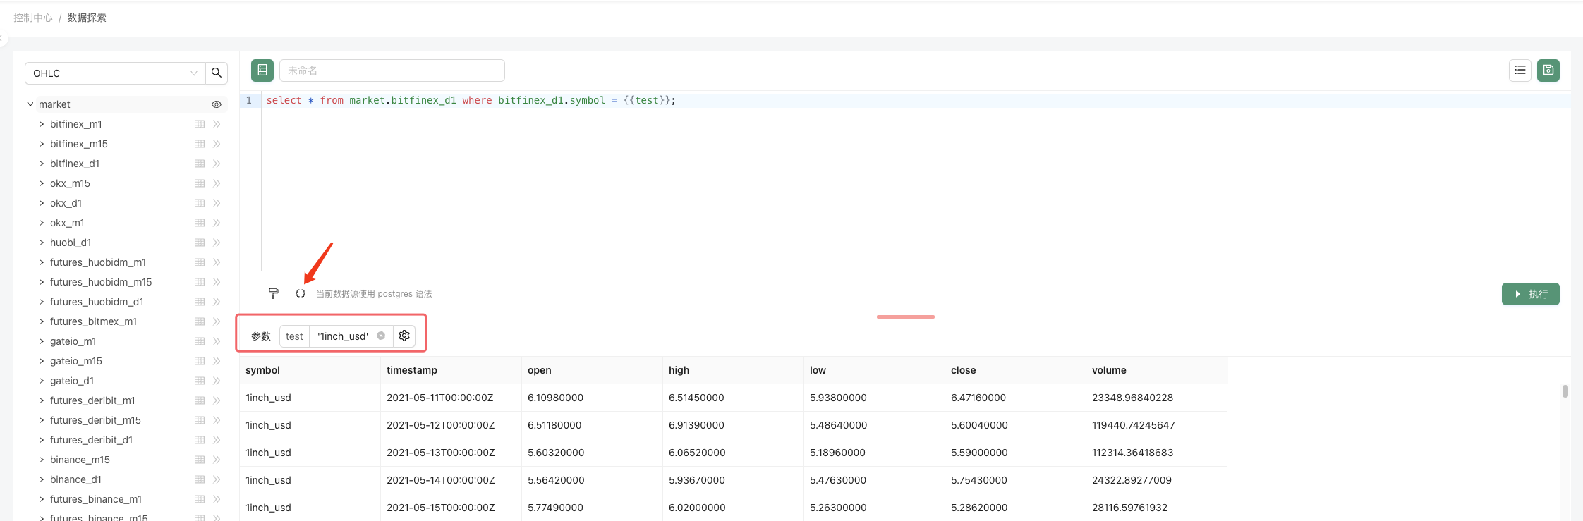This screenshot has height=521, width=1583.
Task: Click the results panel resize handle
Action: [x=905, y=317]
